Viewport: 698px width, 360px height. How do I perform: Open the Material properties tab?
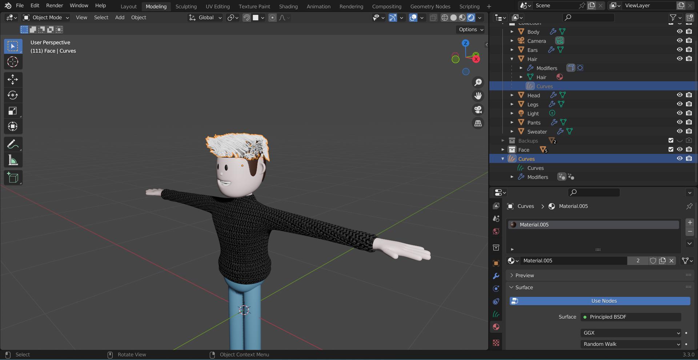tap(496, 327)
